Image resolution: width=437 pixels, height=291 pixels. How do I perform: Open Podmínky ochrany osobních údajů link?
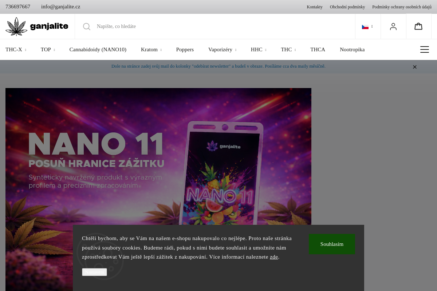click(x=402, y=7)
